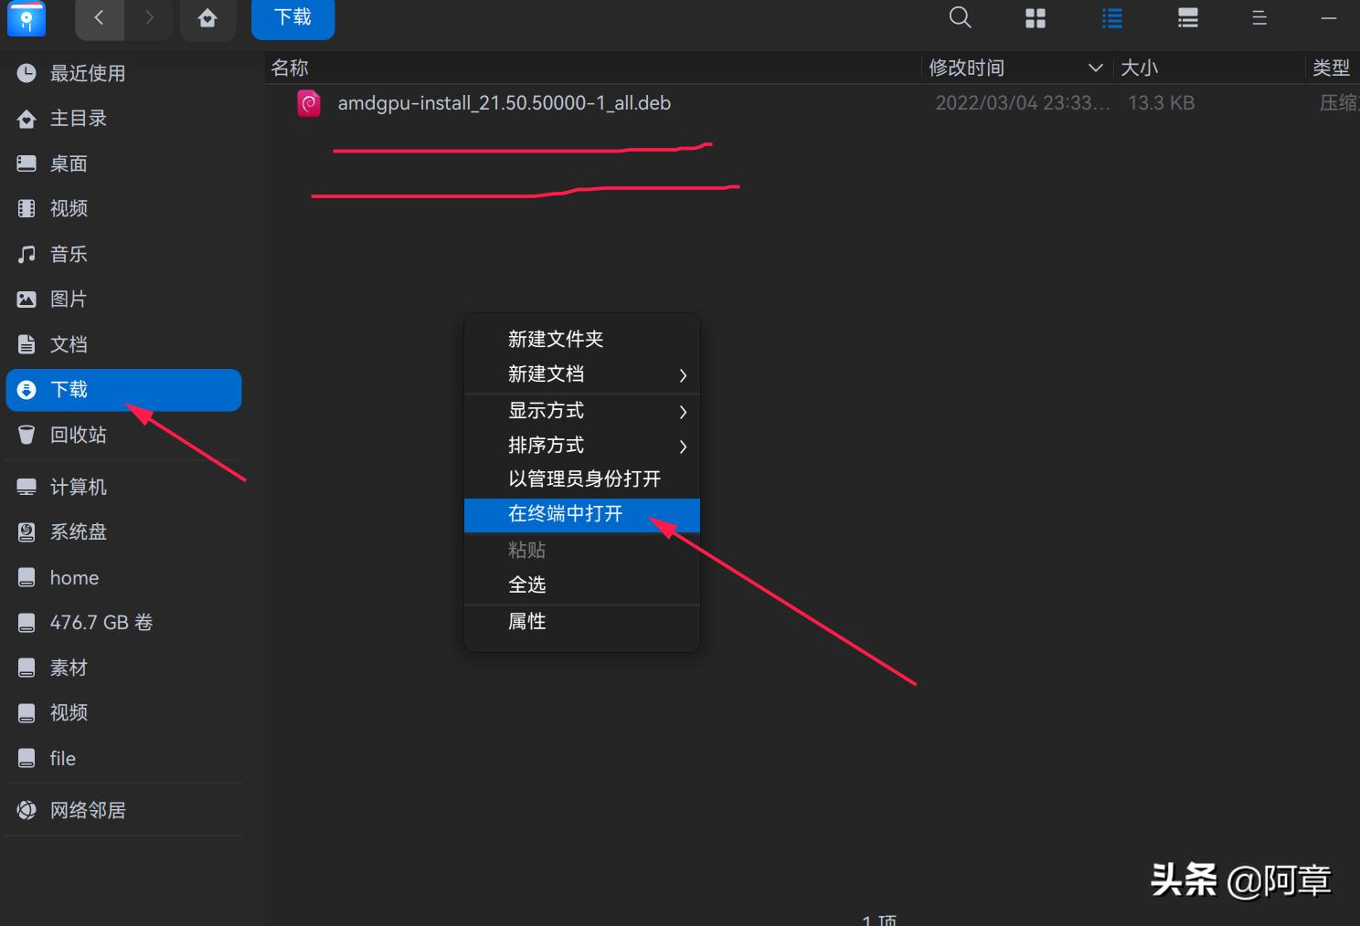
Task: Switch to list view mode
Action: [1111, 17]
